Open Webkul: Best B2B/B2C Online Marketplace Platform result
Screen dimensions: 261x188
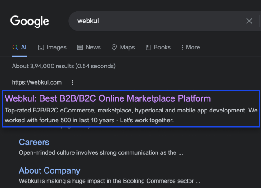(108, 98)
